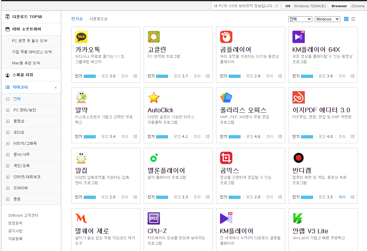Open the 전체 filter dropdown

point(300,19)
